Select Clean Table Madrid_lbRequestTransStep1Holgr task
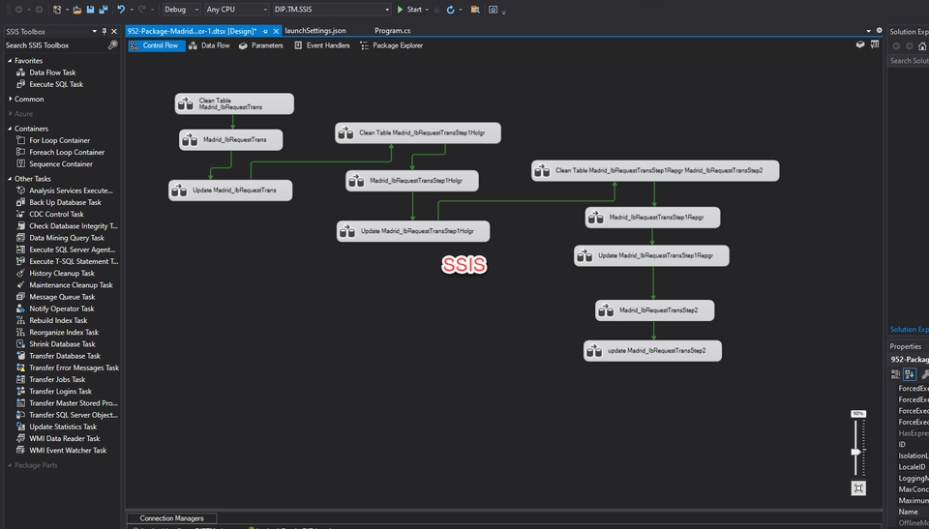 (418, 132)
